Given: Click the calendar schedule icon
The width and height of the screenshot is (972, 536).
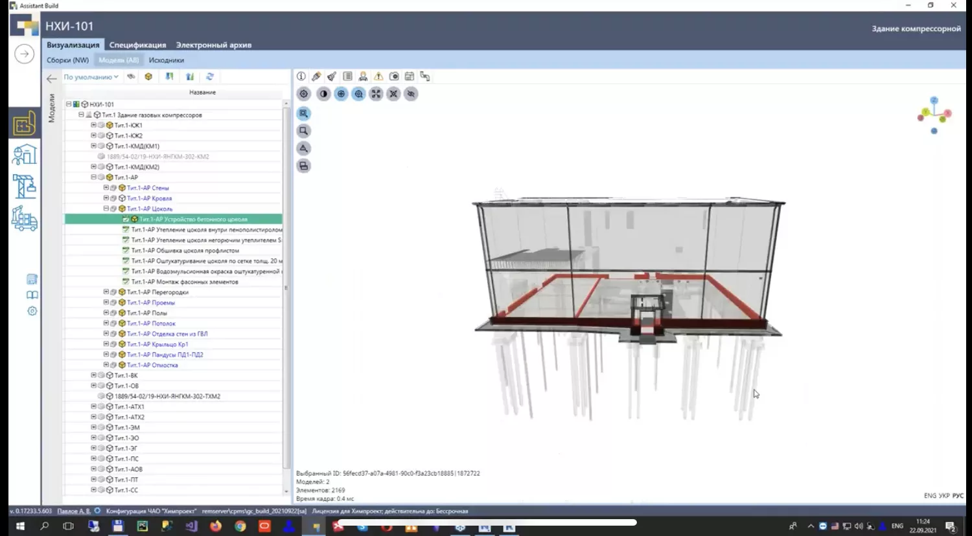Looking at the screenshot, I should click(410, 76).
